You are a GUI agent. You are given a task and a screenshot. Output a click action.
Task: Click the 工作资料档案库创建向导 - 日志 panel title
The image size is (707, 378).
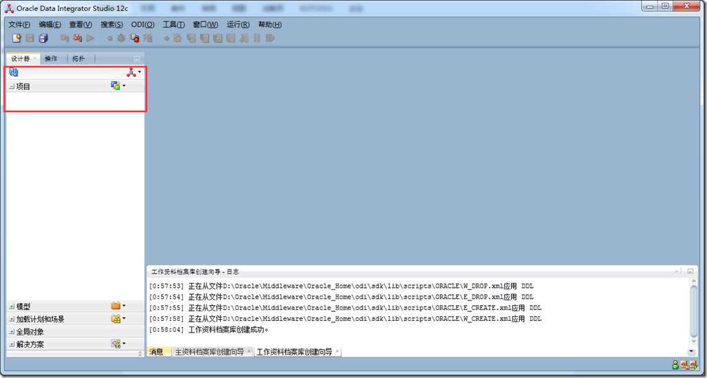pyautogui.click(x=195, y=271)
